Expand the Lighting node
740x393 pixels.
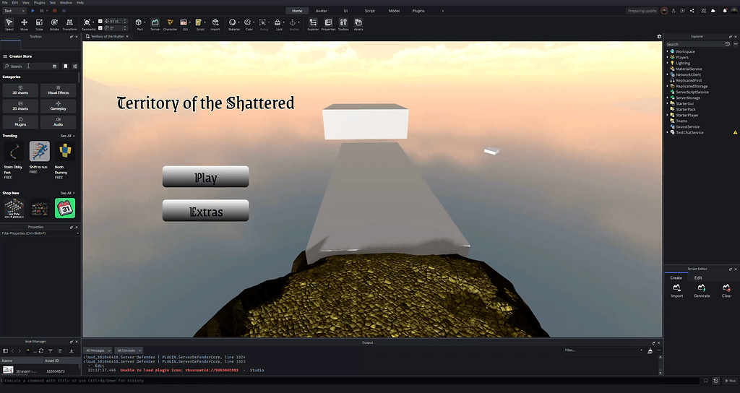pyautogui.click(x=667, y=63)
